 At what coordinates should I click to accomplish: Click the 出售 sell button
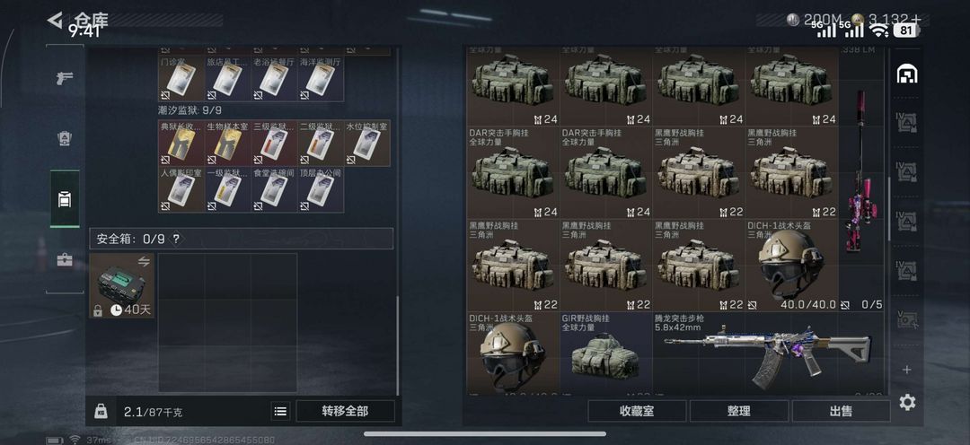841,411
